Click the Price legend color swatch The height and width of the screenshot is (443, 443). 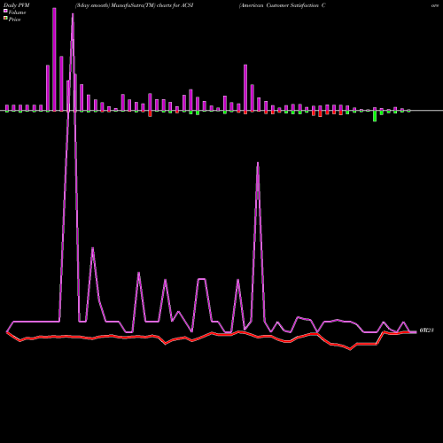pyautogui.click(x=5, y=18)
